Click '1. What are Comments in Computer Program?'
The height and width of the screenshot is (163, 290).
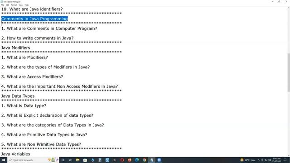tap(49, 29)
